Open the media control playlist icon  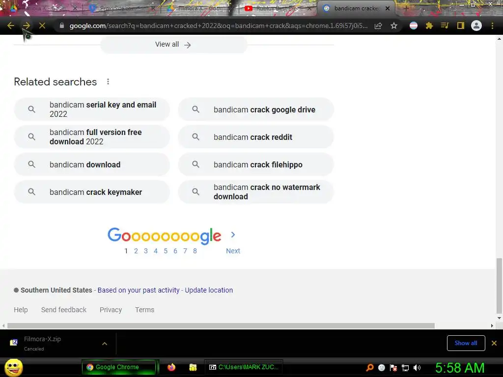[x=445, y=26]
